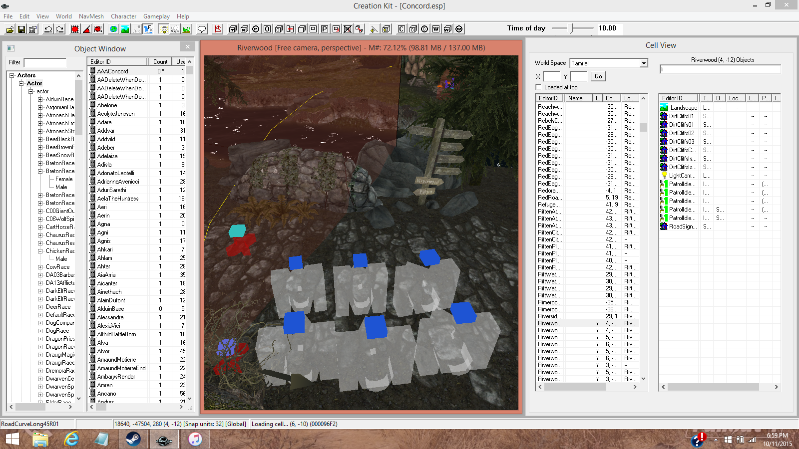Open the Gameplay menu
Image resolution: width=799 pixels, height=449 pixels.
point(156,16)
